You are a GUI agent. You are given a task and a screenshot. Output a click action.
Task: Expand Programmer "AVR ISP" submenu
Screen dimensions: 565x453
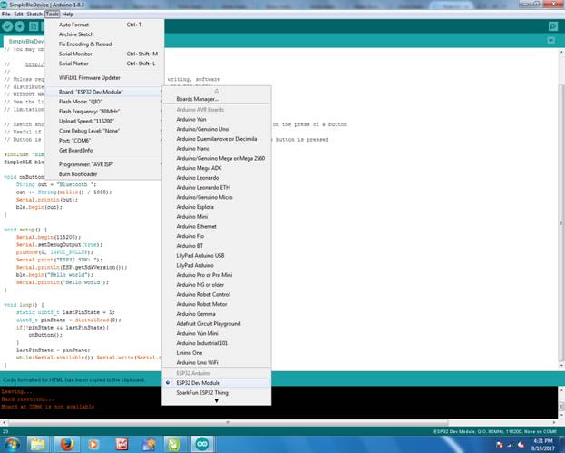pyautogui.click(x=104, y=164)
